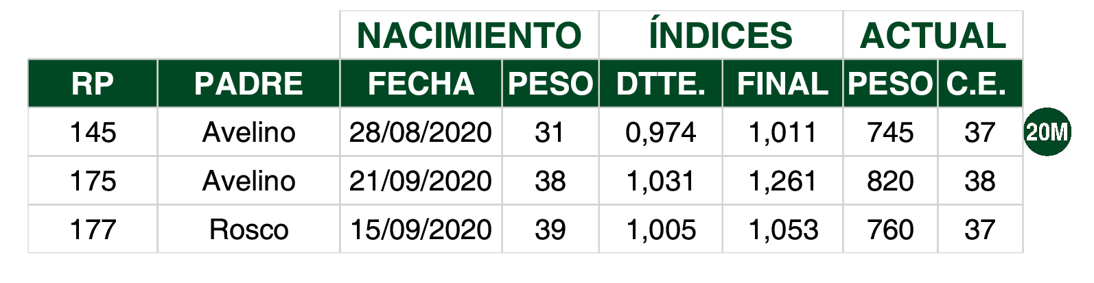Click the ÍNDICES group header
The image size is (1094, 283).
[x=721, y=35]
